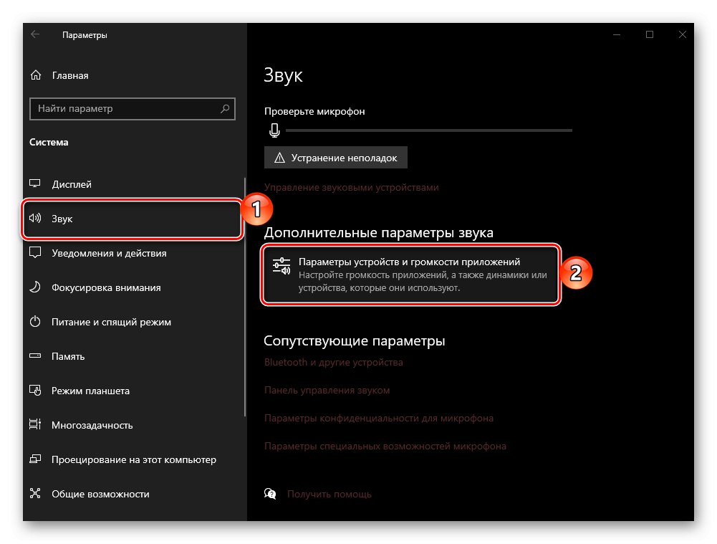Open the Управление звуковыми устройствами link
The height and width of the screenshot is (544, 717).
point(352,186)
